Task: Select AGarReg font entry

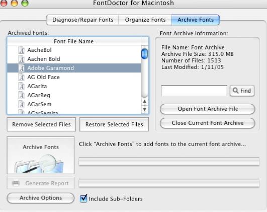Action: (x=74, y=95)
